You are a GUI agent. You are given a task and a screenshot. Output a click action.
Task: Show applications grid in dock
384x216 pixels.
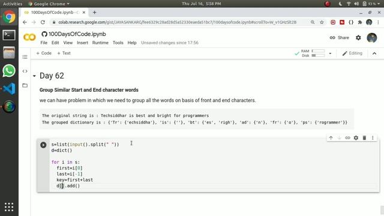(9, 207)
